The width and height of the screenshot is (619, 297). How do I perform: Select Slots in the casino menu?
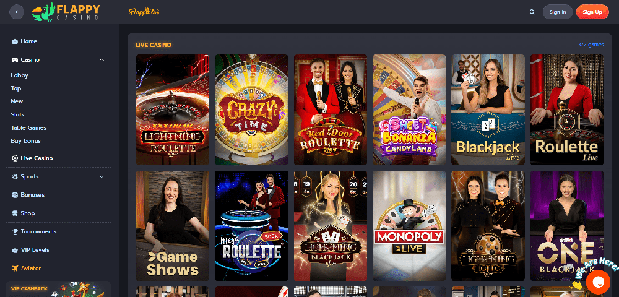pyautogui.click(x=18, y=114)
